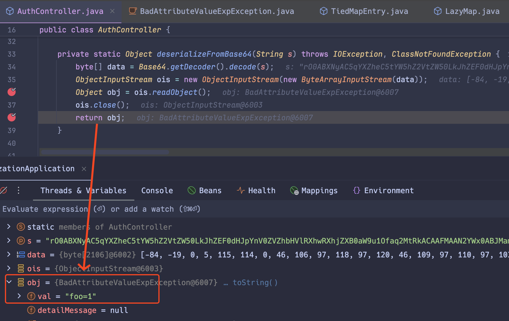Click AuthController.java class file icon
The width and height of the screenshot is (509, 321).
pos(10,11)
